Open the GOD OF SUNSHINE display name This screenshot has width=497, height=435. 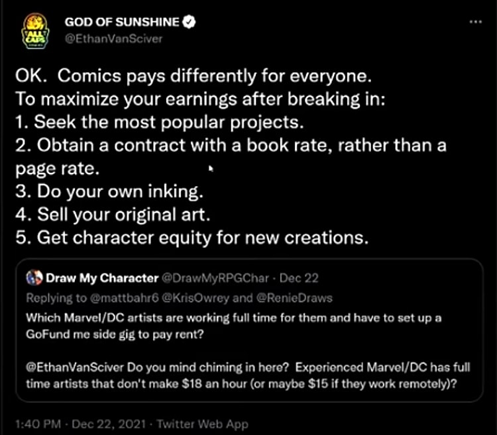122,22
